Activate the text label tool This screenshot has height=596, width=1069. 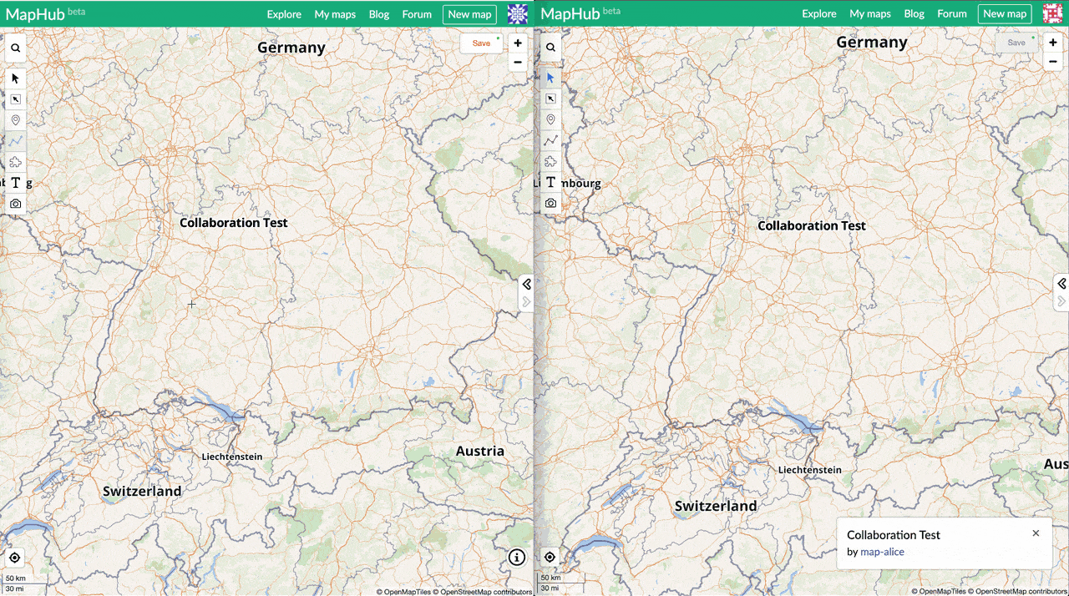[13, 182]
